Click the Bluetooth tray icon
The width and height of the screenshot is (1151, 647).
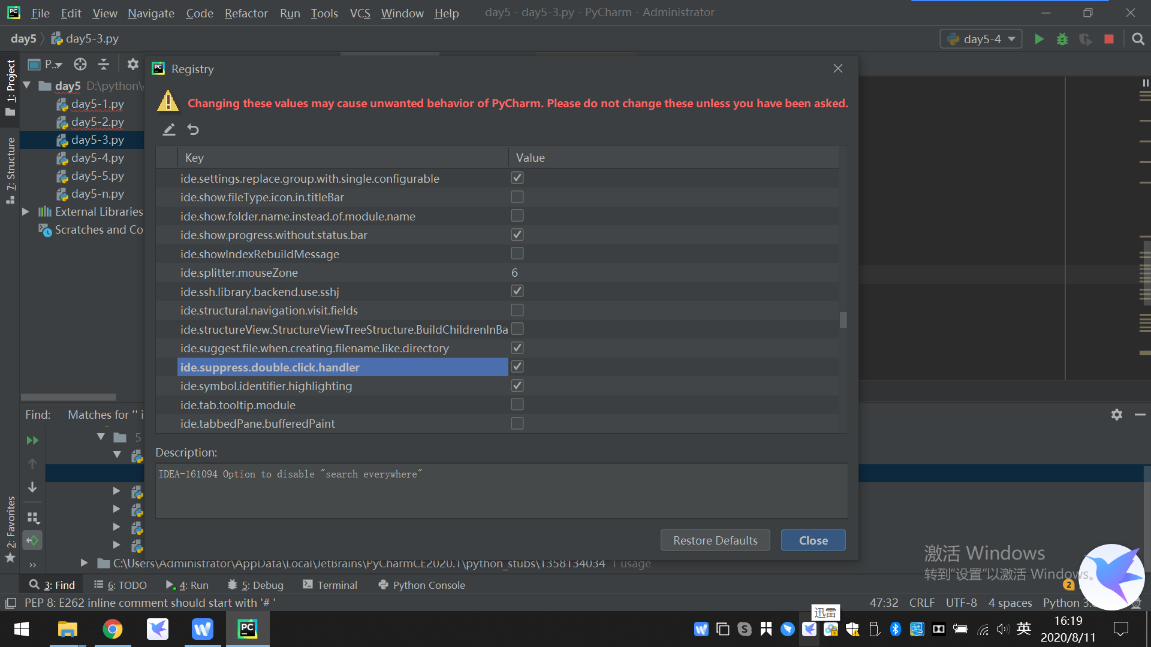[896, 629]
